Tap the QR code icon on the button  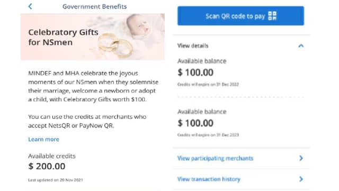tap(272, 16)
